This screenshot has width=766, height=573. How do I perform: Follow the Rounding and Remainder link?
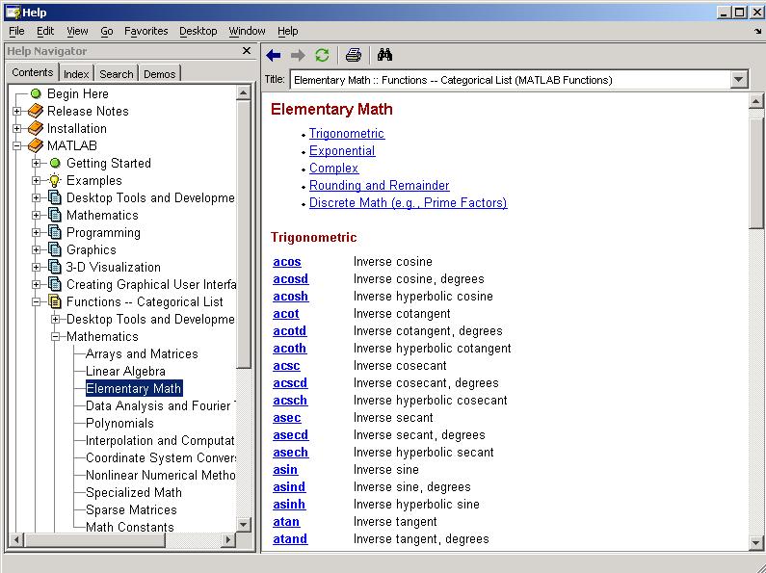point(379,186)
